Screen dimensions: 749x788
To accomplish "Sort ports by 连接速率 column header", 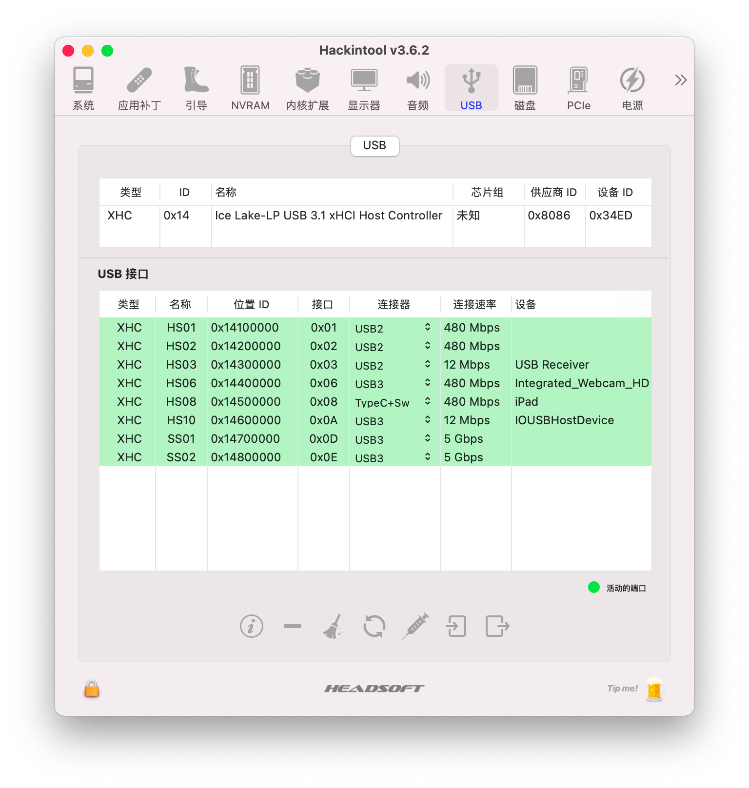I will pos(475,304).
